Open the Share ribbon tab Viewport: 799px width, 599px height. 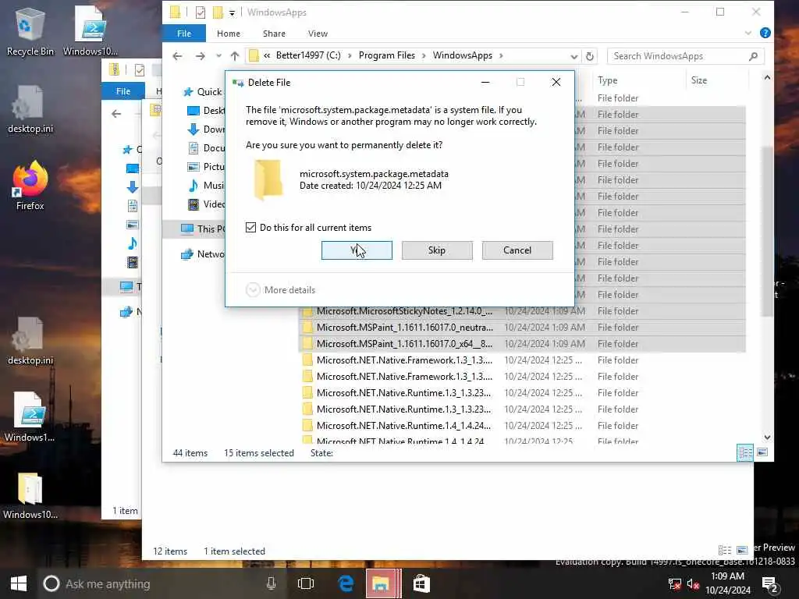click(274, 34)
